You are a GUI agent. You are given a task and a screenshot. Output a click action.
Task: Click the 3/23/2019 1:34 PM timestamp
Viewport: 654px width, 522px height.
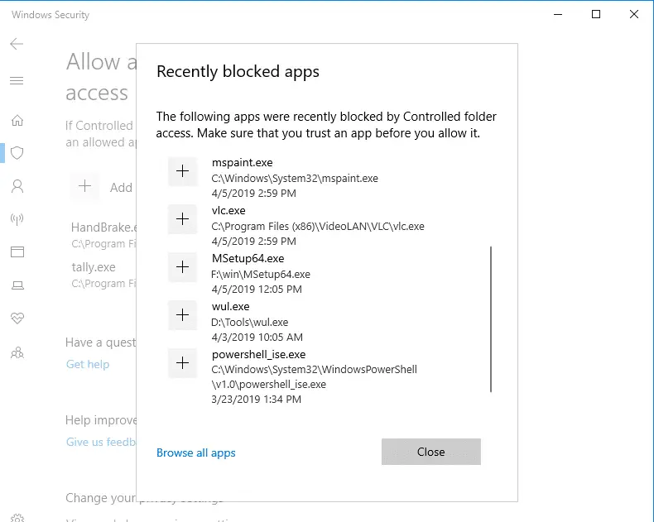256,400
